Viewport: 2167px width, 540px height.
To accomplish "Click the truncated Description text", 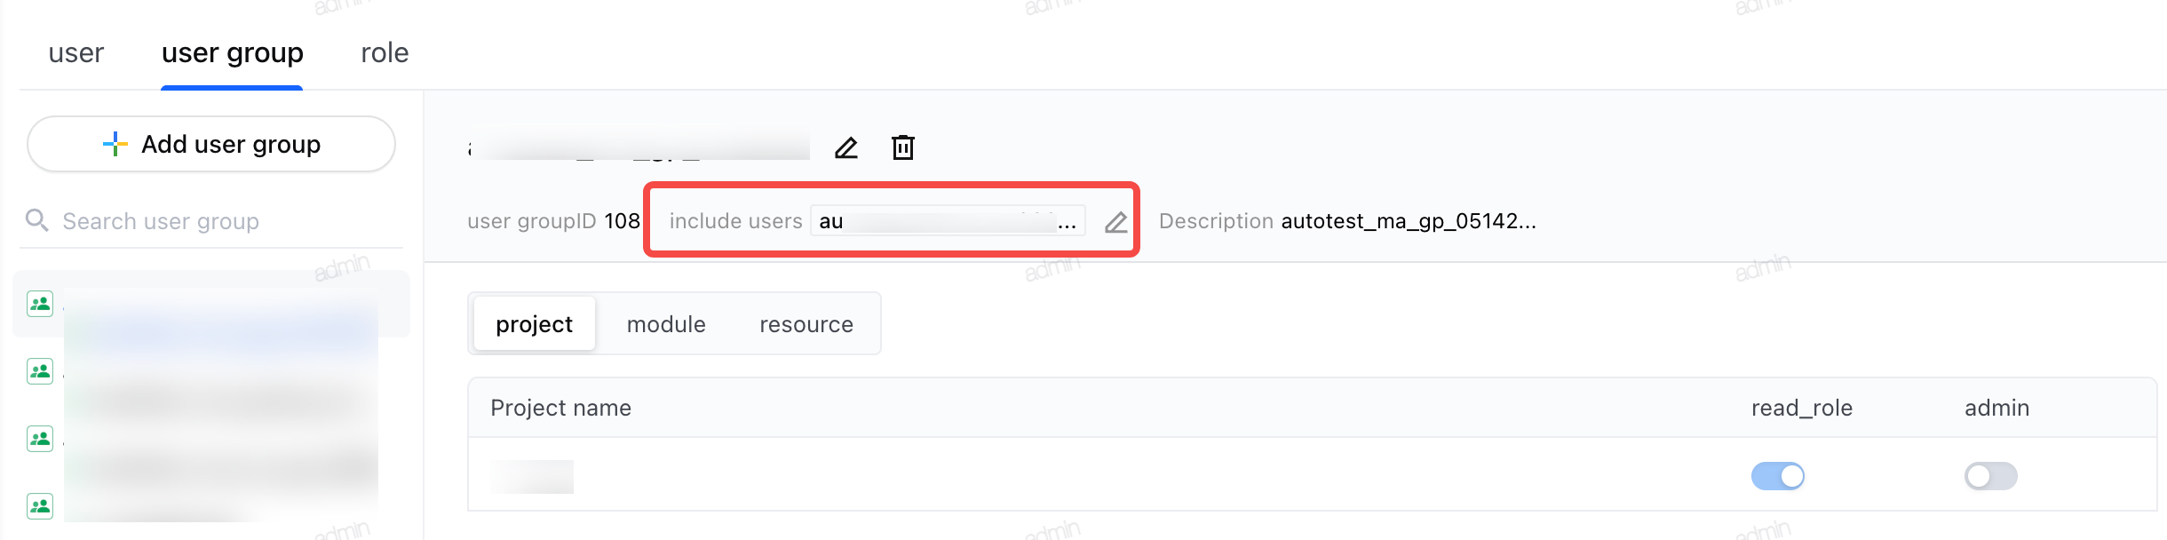I will click(x=1409, y=221).
